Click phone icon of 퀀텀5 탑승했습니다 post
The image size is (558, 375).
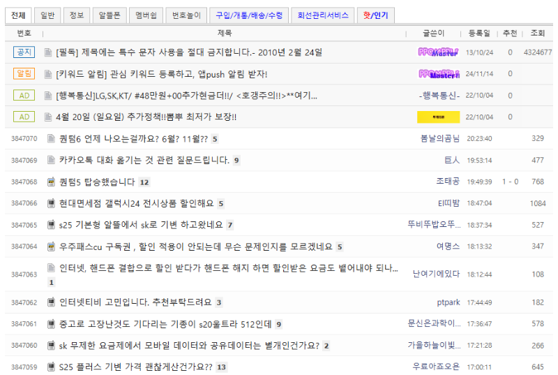coord(51,182)
